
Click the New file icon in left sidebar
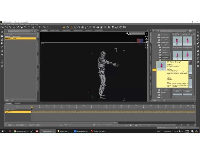pyautogui.click(x=2, y=32)
